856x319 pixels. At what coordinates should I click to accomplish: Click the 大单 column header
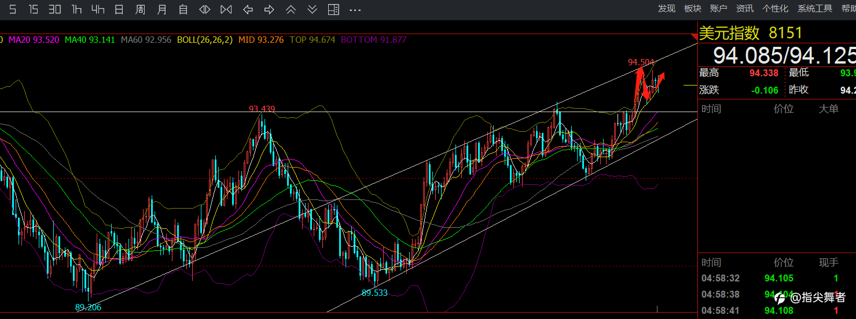[828, 109]
